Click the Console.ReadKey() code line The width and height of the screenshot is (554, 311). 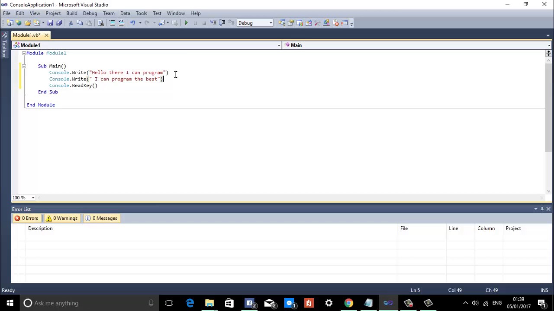[x=74, y=86]
